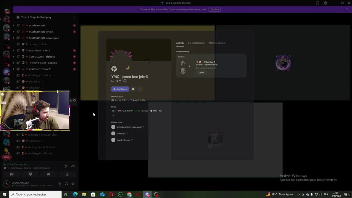The image size is (352, 198).
Task: Dismiss the streamer mode banner
Action: 347,9
